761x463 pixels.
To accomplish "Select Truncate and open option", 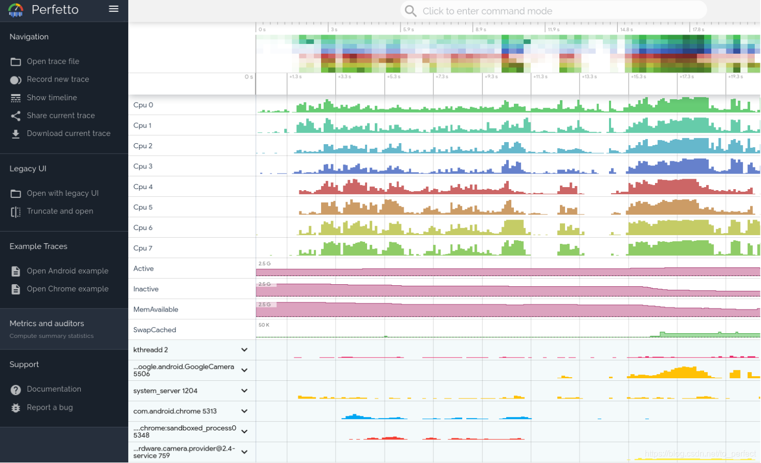I will pyautogui.click(x=60, y=211).
